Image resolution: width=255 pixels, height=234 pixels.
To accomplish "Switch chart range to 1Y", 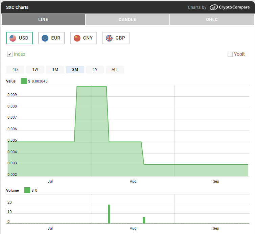I will (95, 70).
